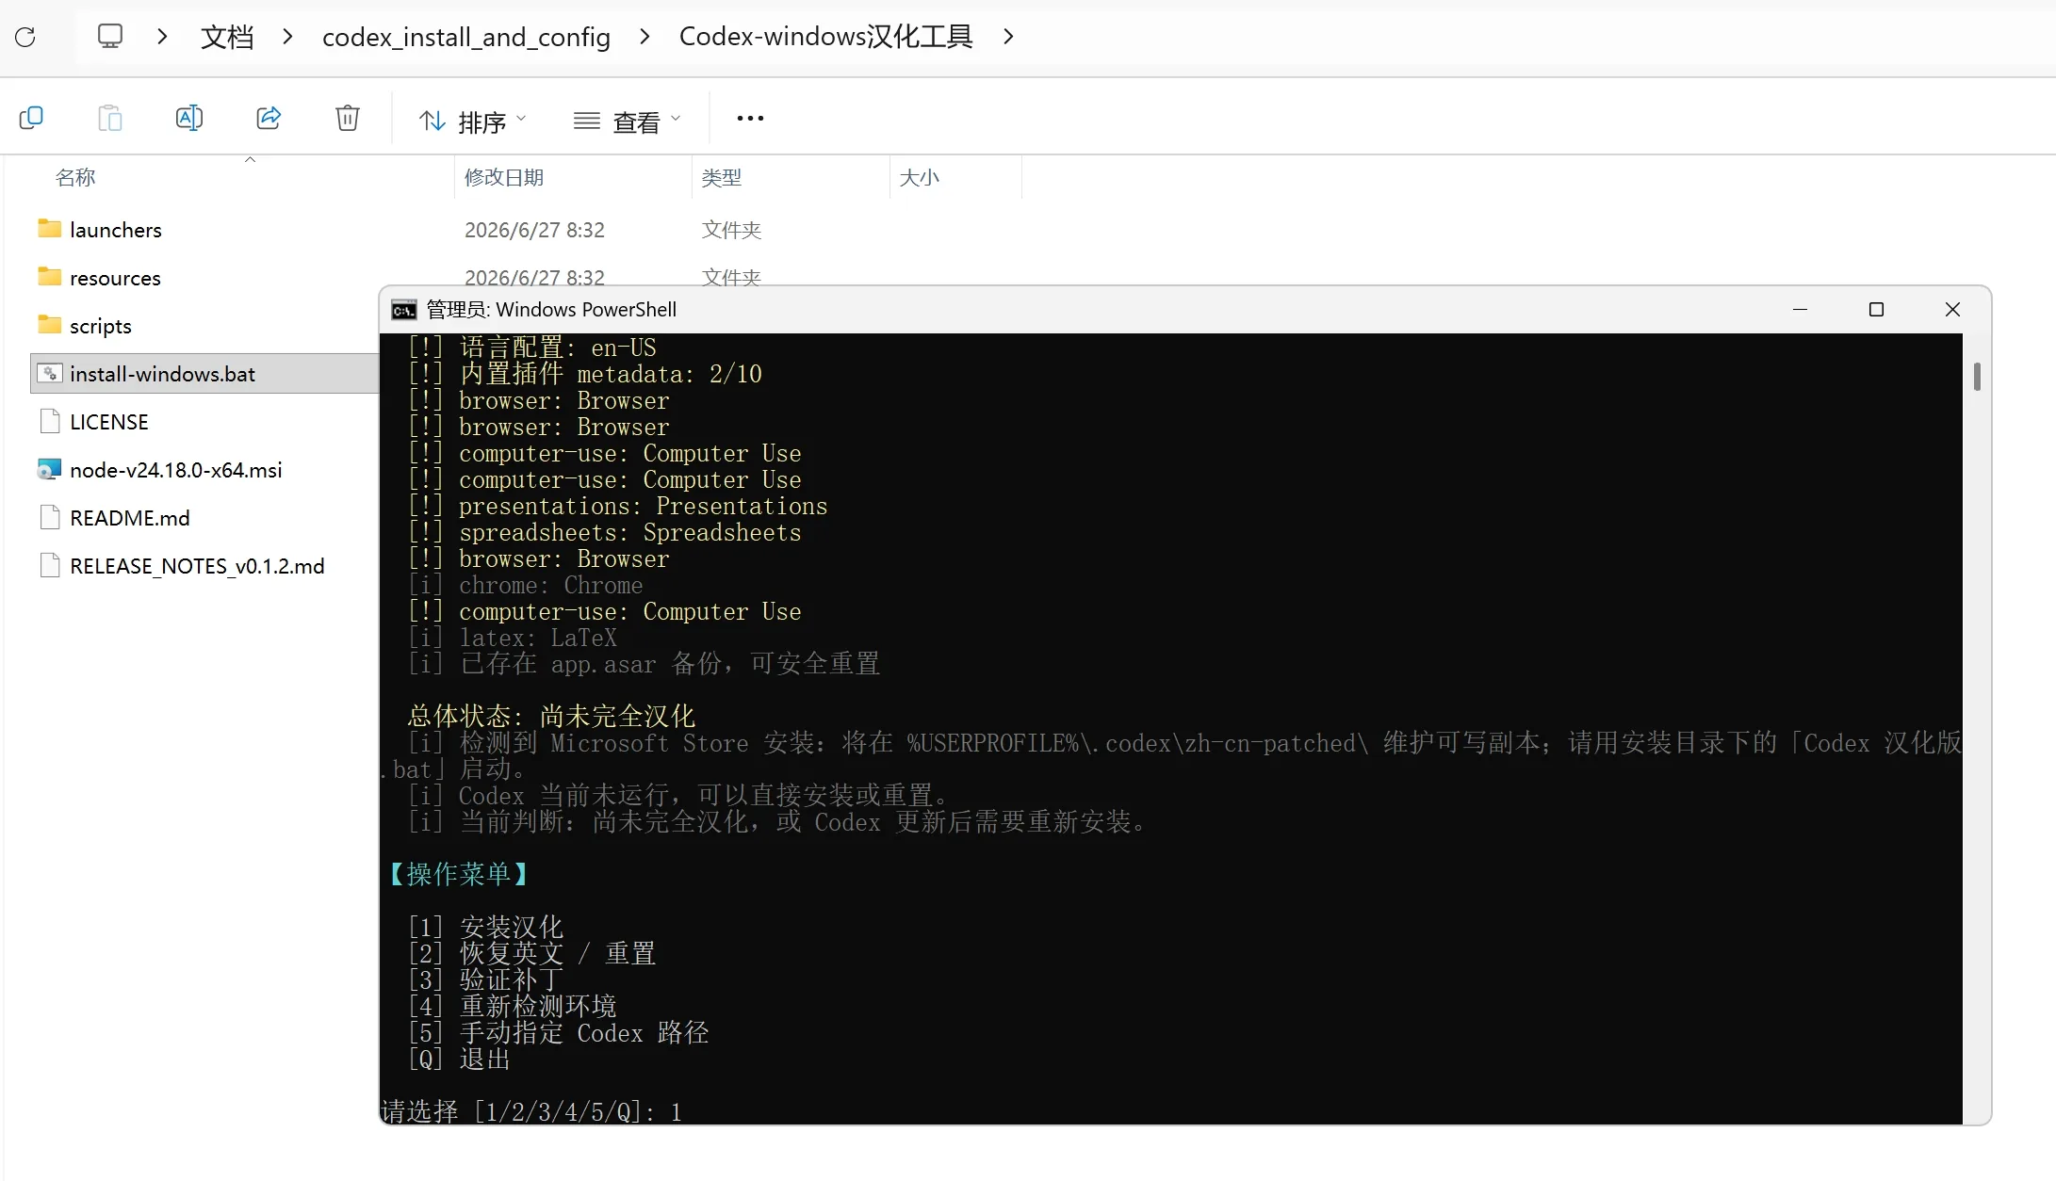The image size is (2056, 1181).
Task: Expand chevron after Codex-windows汉化工具 breadcrumb
Action: point(1009,37)
